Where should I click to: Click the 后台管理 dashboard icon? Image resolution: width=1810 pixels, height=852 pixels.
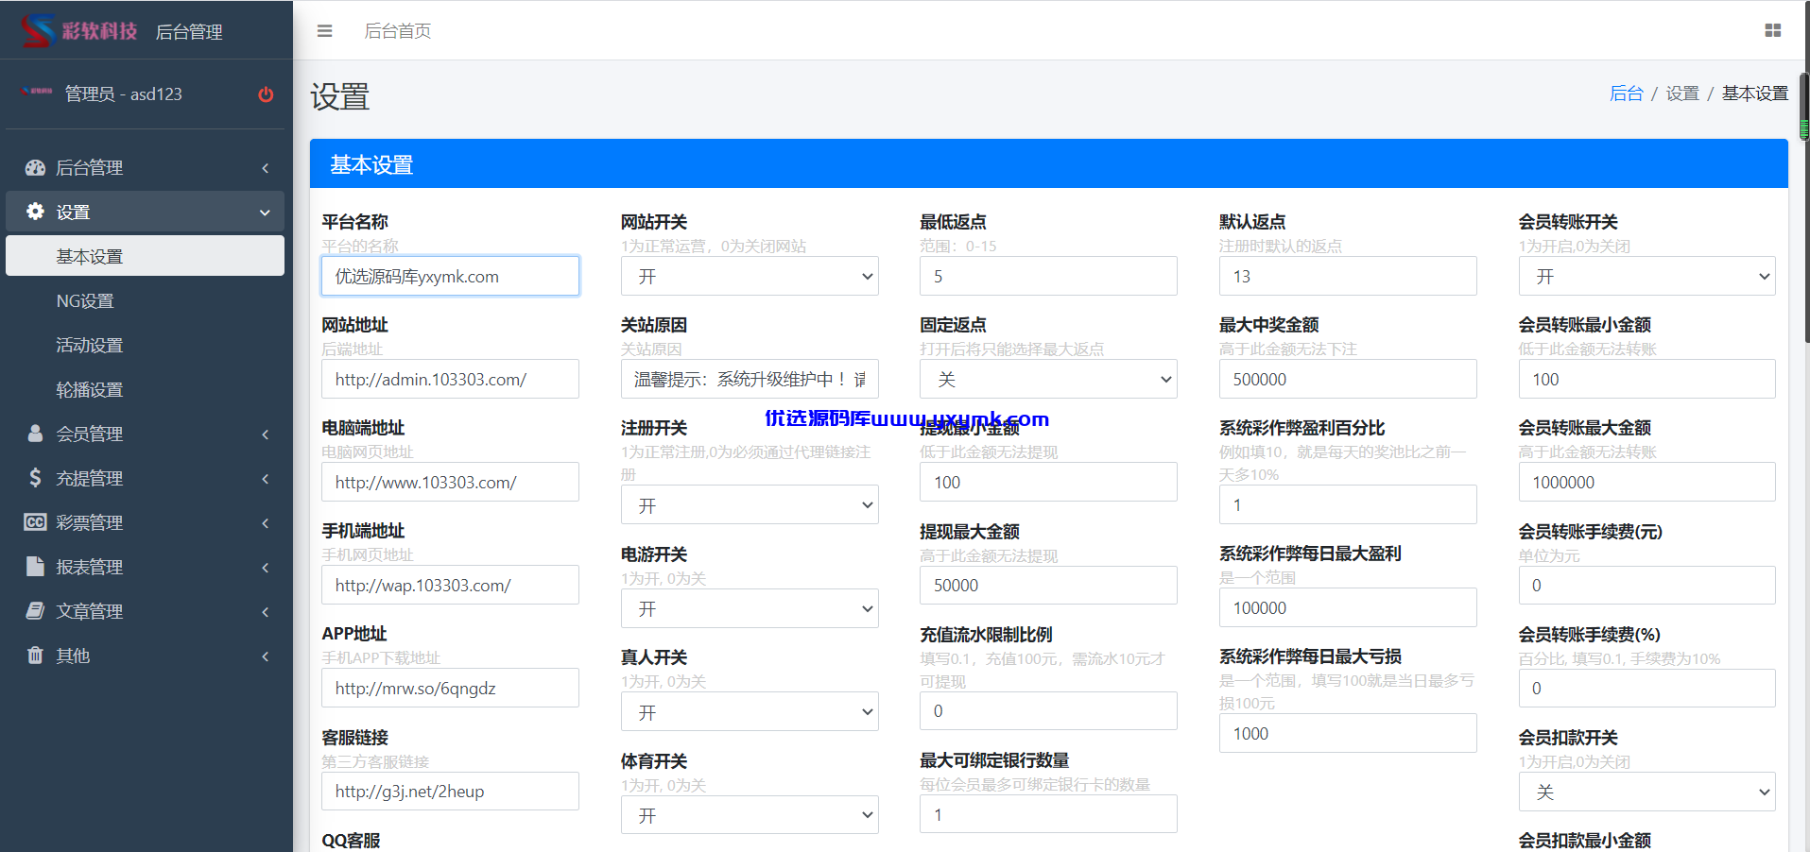point(35,167)
